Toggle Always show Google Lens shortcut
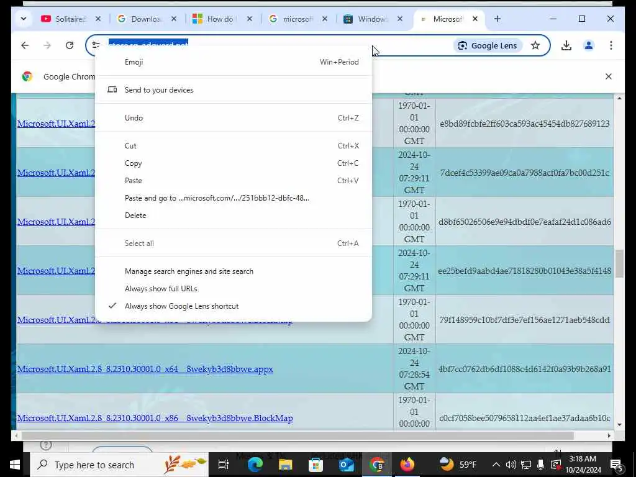636x477 pixels. point(234,306)
